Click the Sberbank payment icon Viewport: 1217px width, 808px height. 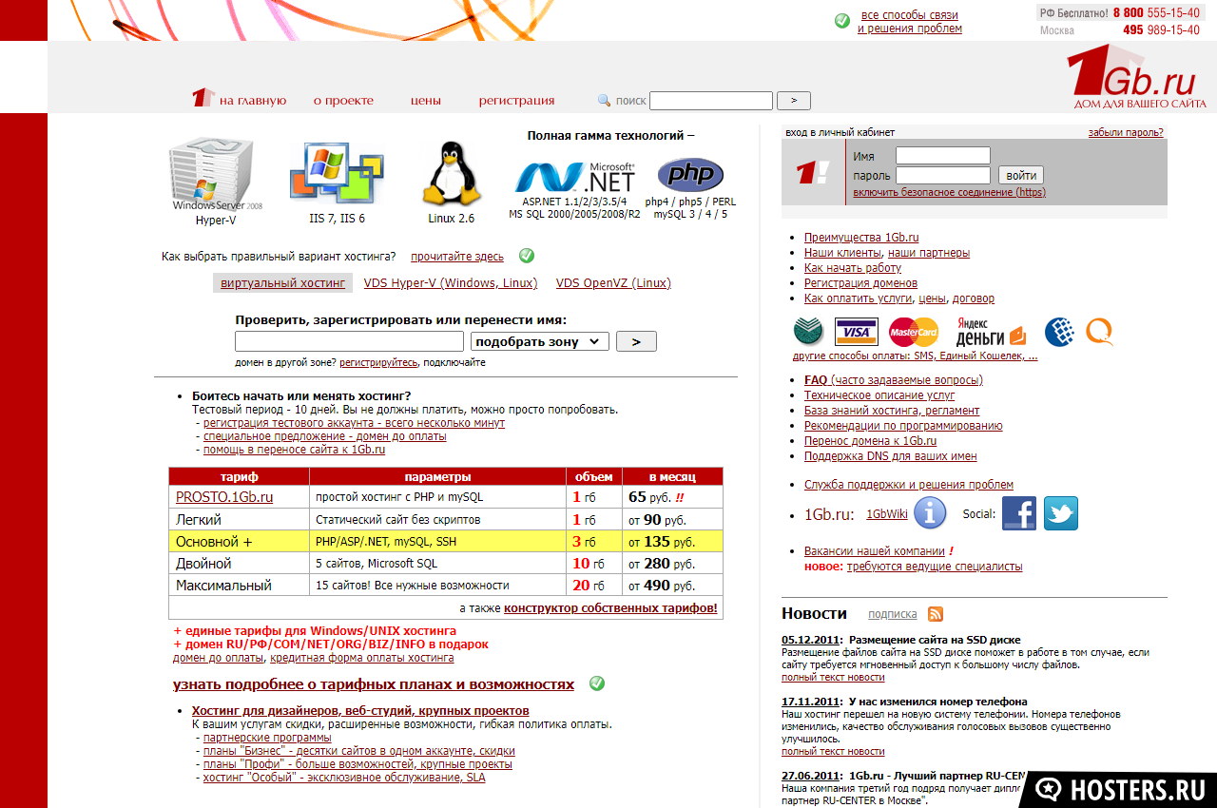point(808,332)
